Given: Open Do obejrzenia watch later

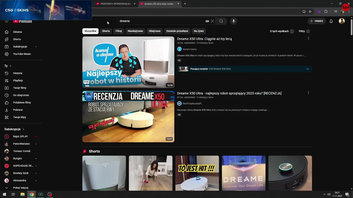Looking at the screenshot, I should coord(21,95).
